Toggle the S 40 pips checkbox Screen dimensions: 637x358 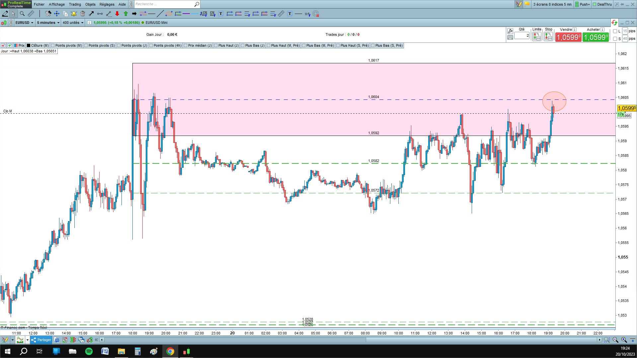[x=615, y=39]
